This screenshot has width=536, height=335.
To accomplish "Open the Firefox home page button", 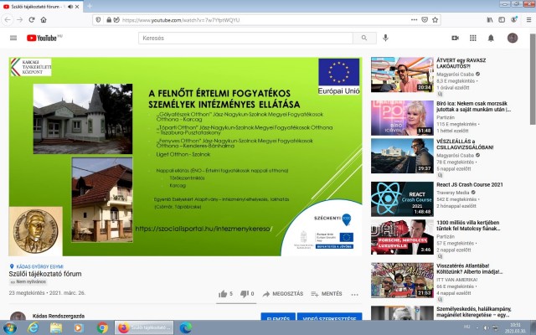I will 44,20.
